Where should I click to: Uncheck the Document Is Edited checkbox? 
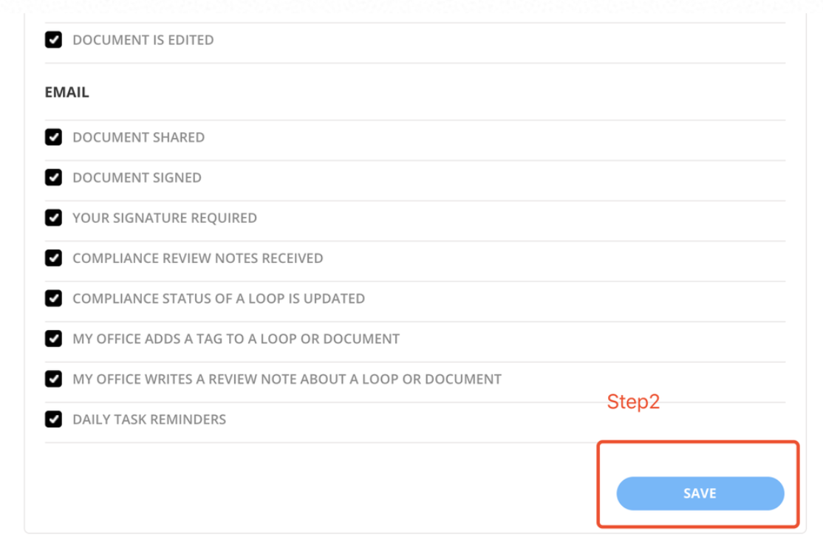tap(53, 40)
